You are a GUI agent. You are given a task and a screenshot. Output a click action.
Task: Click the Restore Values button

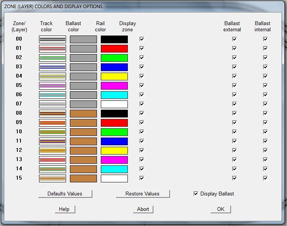[x=143, y=194]
